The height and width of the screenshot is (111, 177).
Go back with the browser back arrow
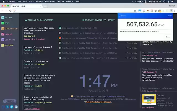(x=2, y=11)
